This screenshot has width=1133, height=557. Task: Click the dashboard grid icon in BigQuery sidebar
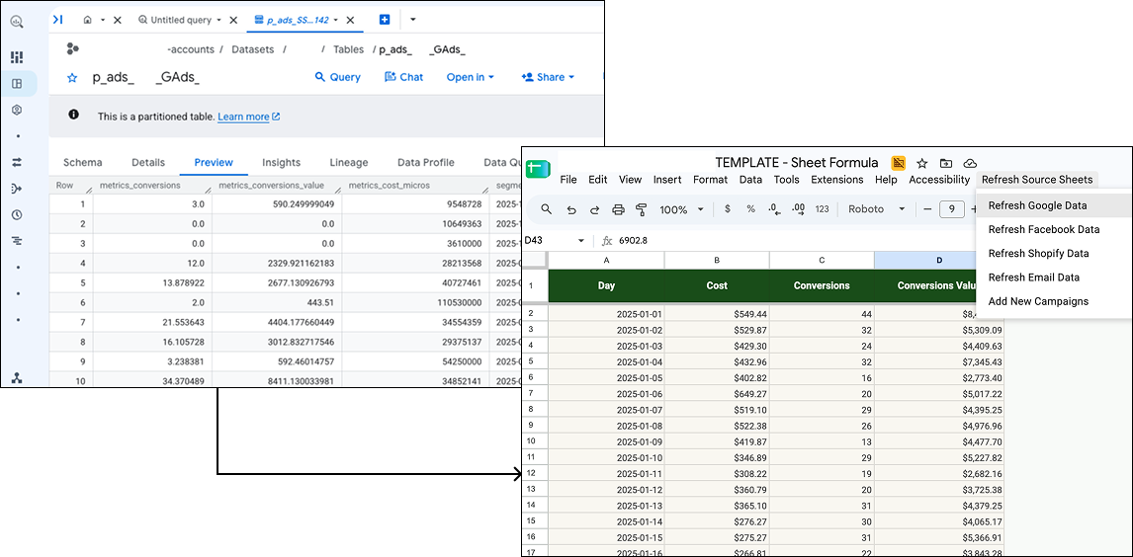pos(17,57)
